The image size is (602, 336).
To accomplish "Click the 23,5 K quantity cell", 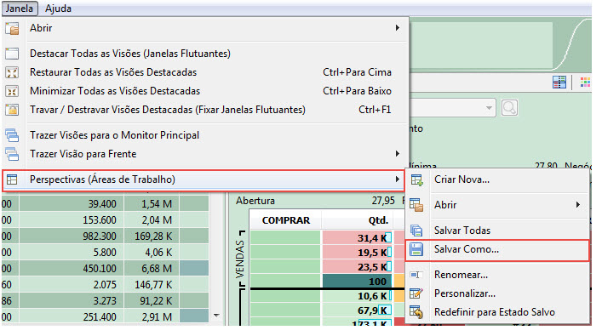I will 357,267.
